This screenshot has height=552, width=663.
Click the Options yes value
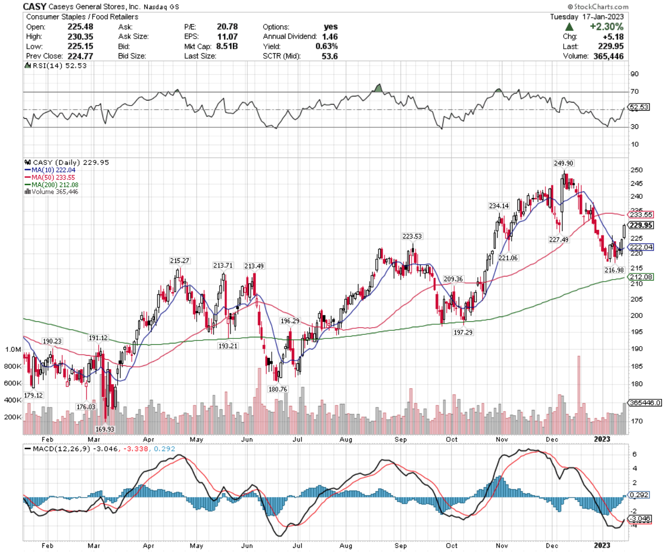coord(330,27)
